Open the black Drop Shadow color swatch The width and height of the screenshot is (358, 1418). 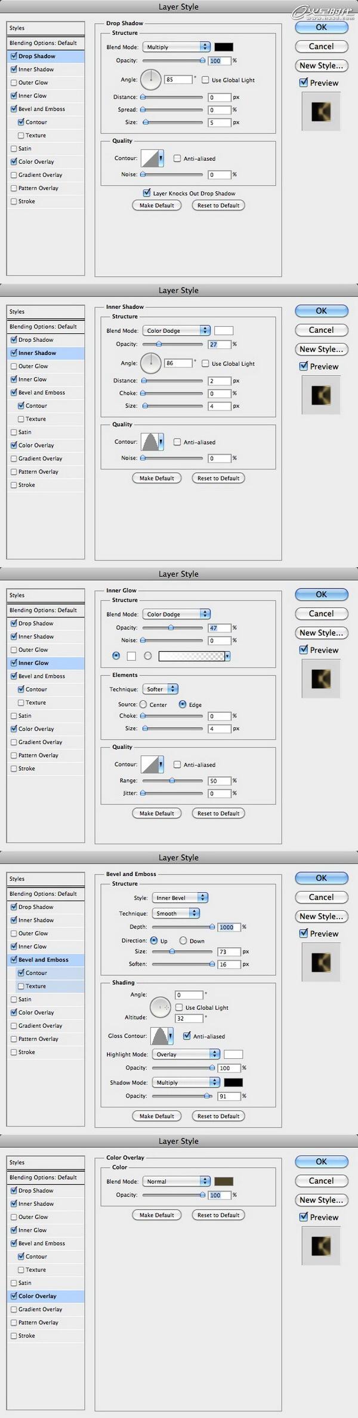pos(224,47)
